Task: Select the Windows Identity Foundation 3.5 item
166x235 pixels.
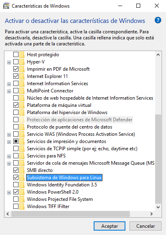Action: pos(62,185)
